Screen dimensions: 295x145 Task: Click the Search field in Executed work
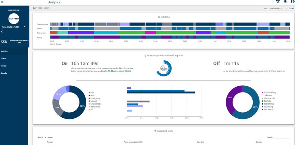tap(281, 137)
